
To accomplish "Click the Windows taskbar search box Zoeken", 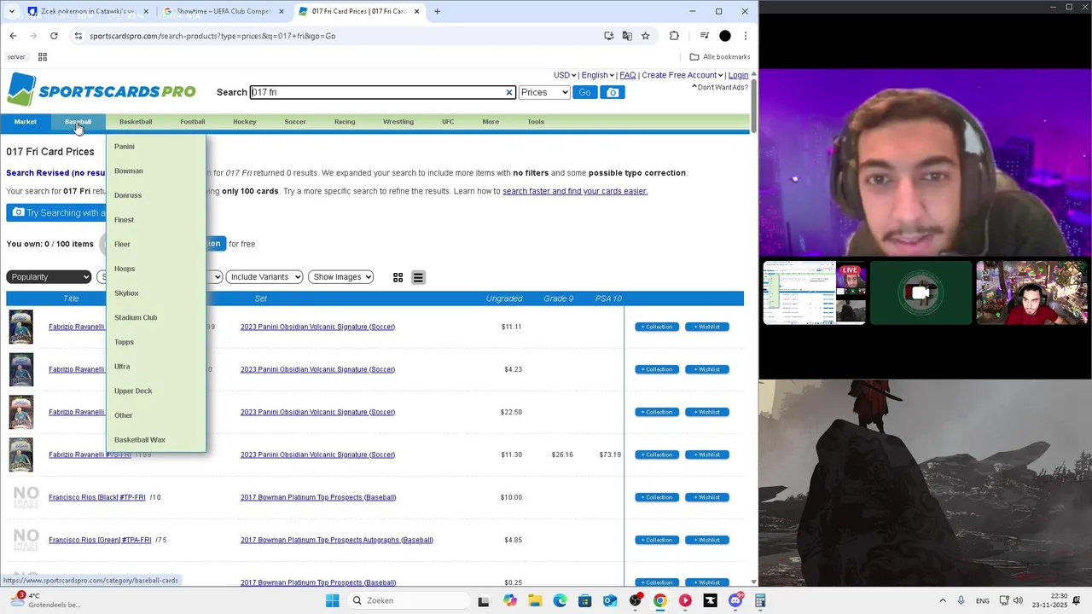I will [408, 600].
